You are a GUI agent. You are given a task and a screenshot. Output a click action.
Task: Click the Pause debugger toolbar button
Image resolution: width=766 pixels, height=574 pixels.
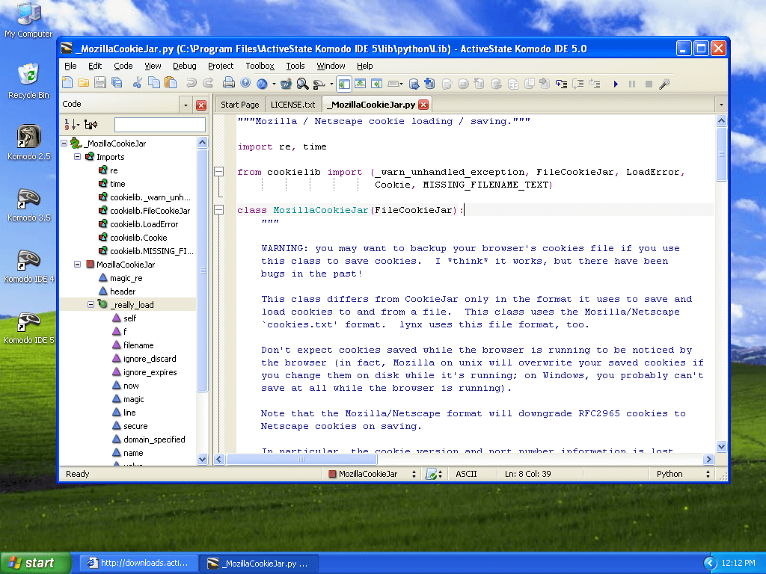(632, 84)
